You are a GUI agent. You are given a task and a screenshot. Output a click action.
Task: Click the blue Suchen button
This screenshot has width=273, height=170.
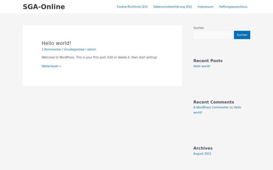pos(242,35)
